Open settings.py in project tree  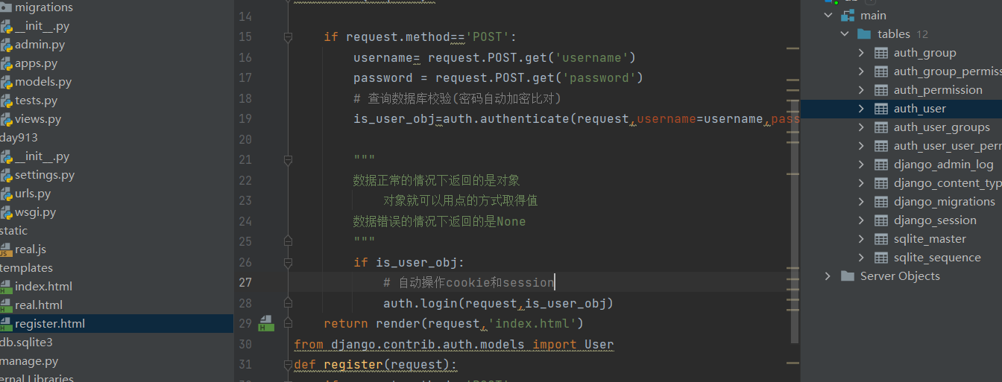[x=45, y=175]
